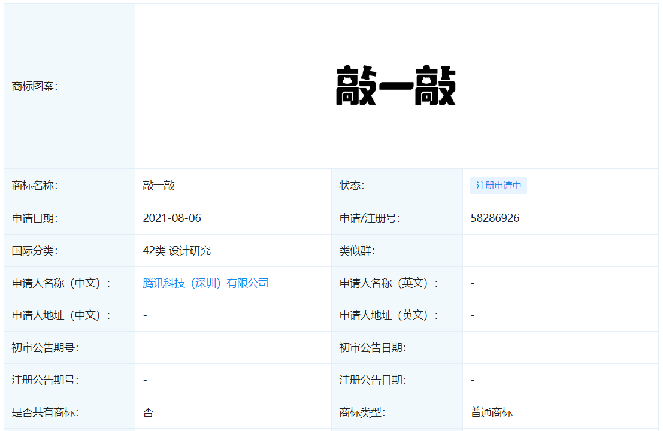Open the 腾讯科技（深圳）有限公司 applicant link
Screen dimensions: 663x431
pyautogui.click(x=205, y=283)
